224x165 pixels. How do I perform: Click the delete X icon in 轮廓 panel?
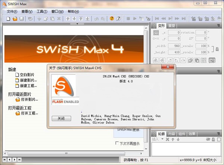click(167, 139)
